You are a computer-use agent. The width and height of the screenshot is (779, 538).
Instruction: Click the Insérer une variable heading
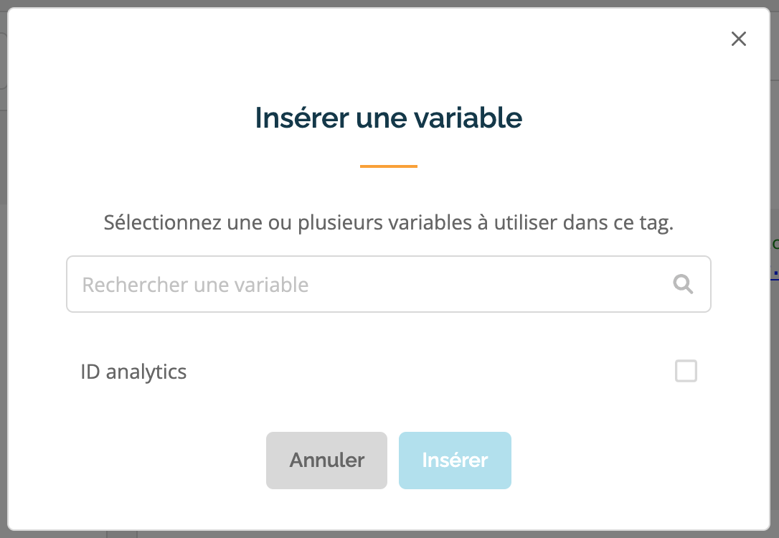pos(389,118)
